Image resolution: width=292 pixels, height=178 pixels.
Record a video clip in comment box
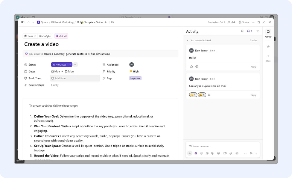pos(225,153)
